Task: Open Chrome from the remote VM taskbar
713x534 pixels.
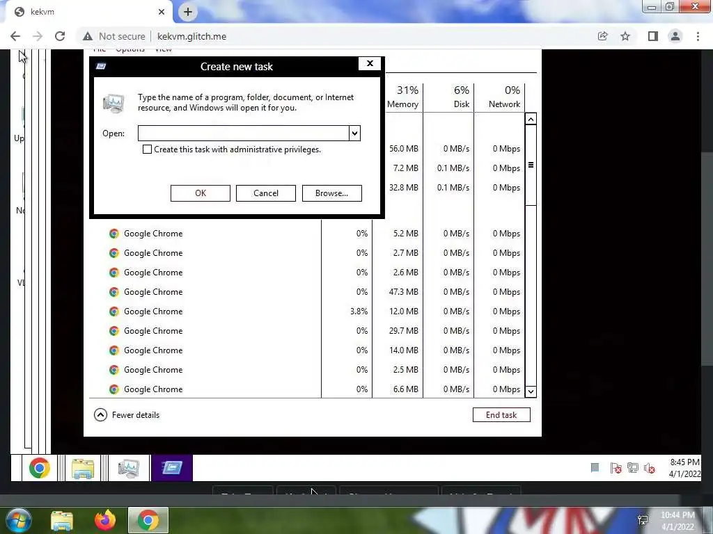Action: point(40,468)
